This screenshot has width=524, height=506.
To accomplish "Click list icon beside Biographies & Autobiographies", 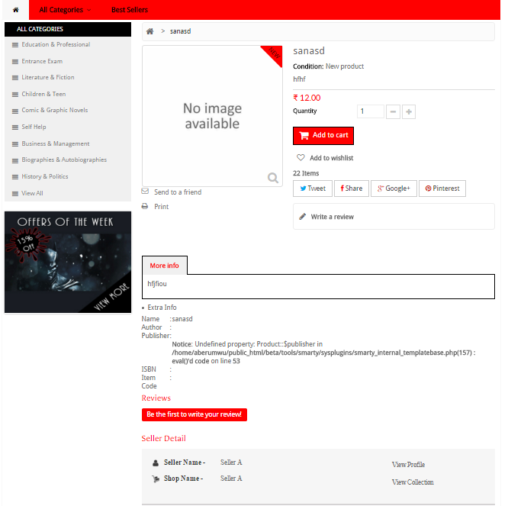I will pyautogui.click(x=15, y=160).
